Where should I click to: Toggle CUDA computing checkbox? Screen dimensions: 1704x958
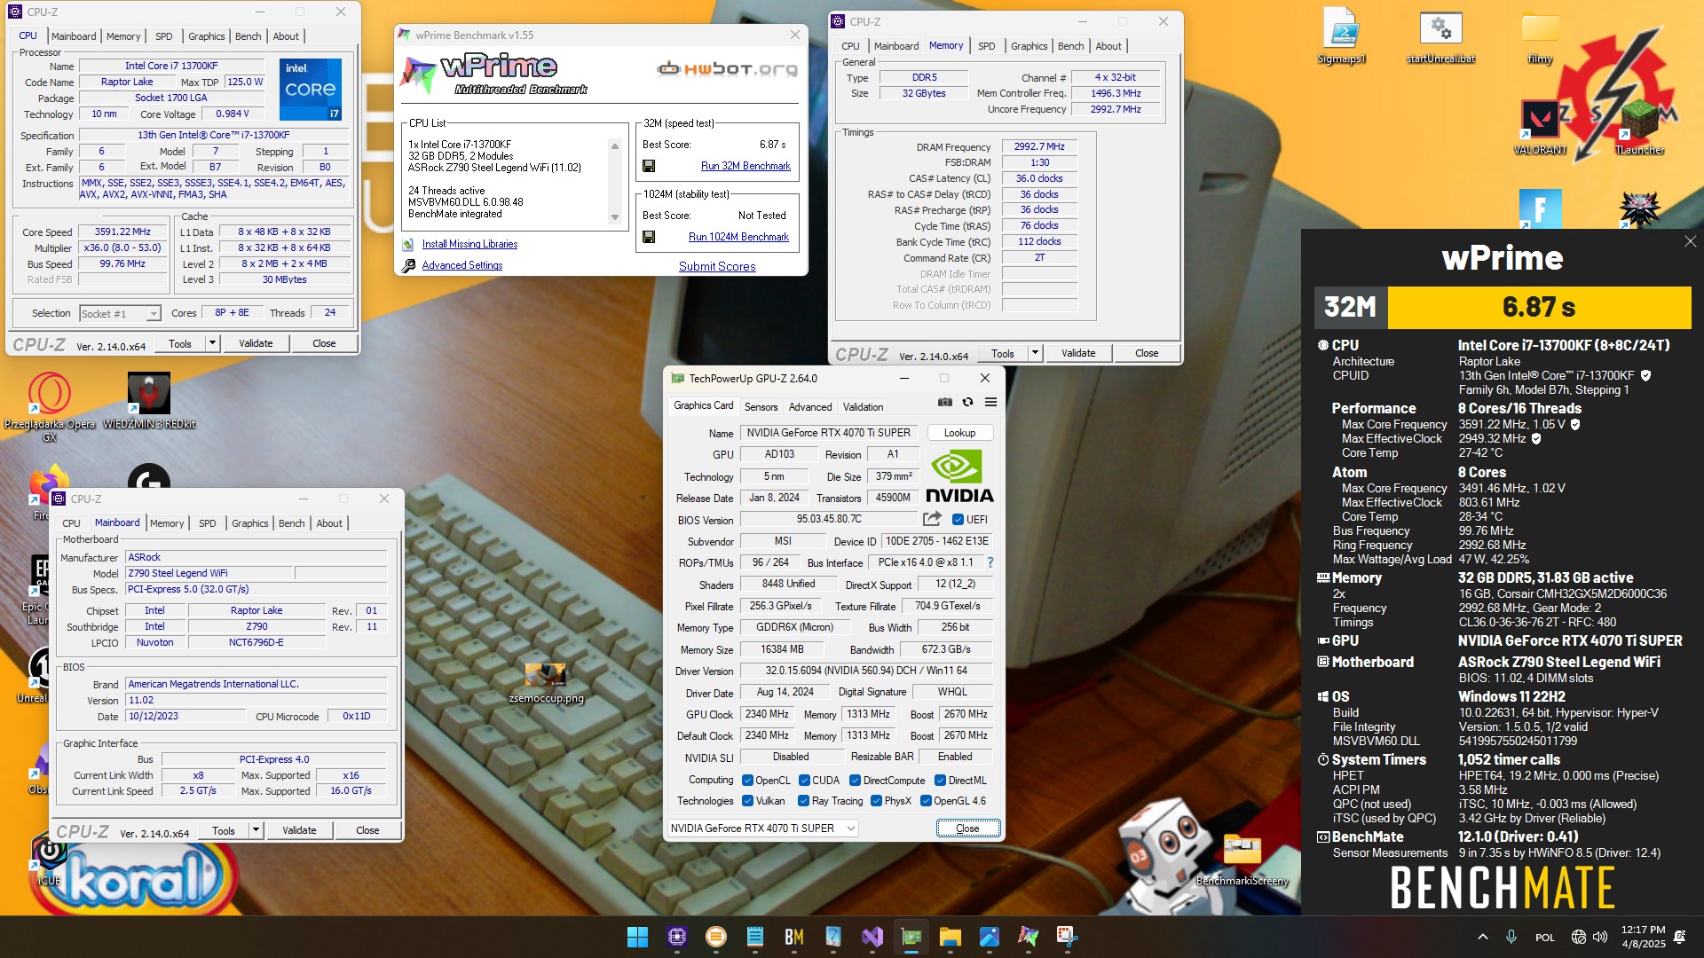click(x=804, y=781)
